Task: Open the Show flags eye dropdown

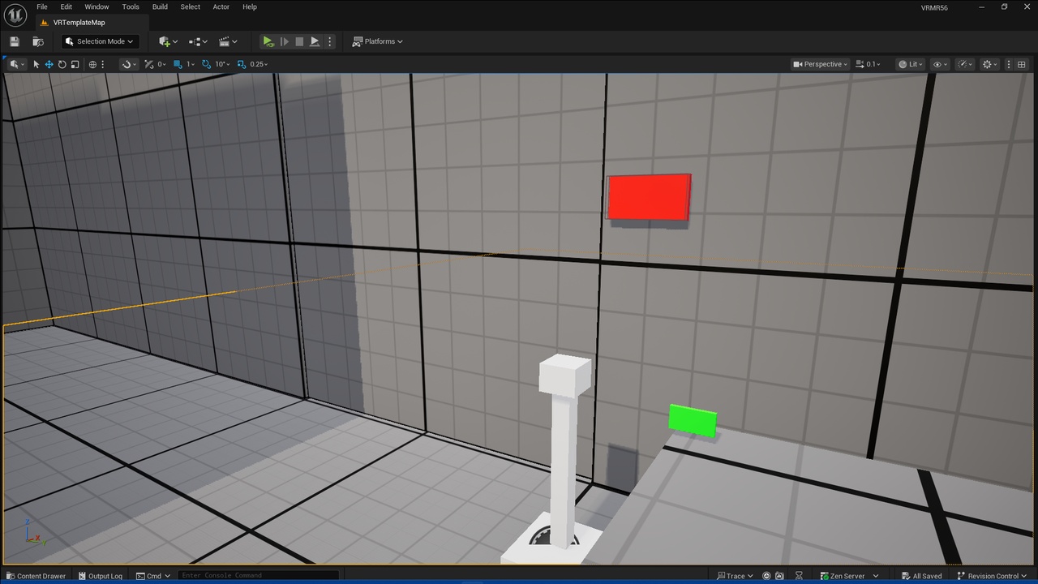Action: coord(940,64)
